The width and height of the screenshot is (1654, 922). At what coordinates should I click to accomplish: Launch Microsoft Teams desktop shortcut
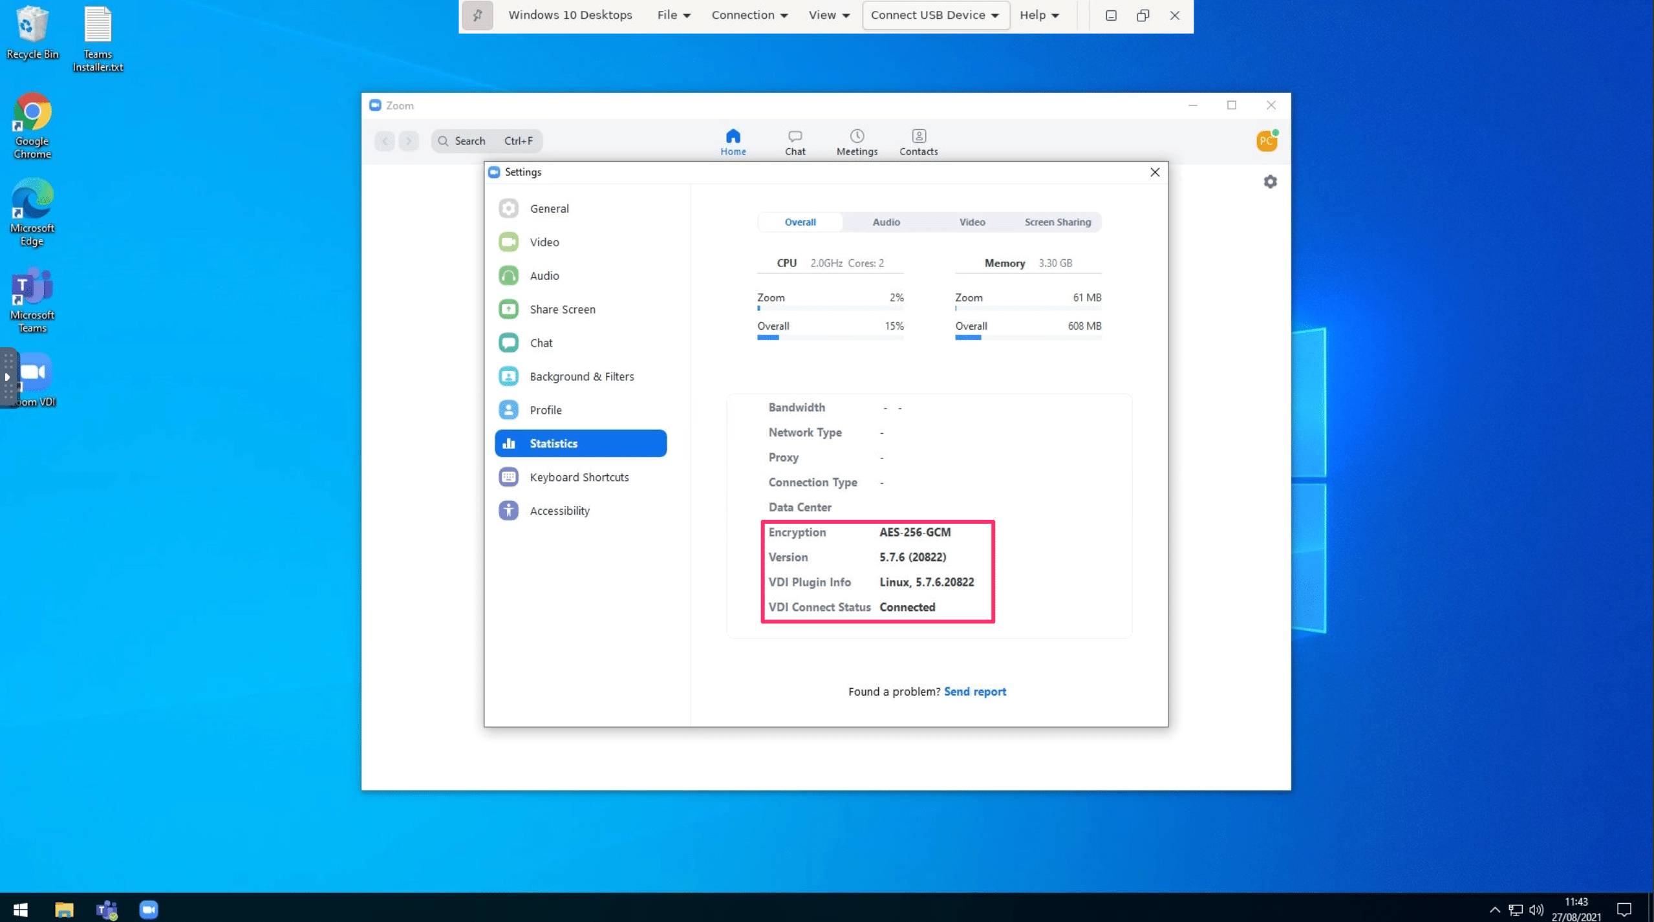point(32,300)
